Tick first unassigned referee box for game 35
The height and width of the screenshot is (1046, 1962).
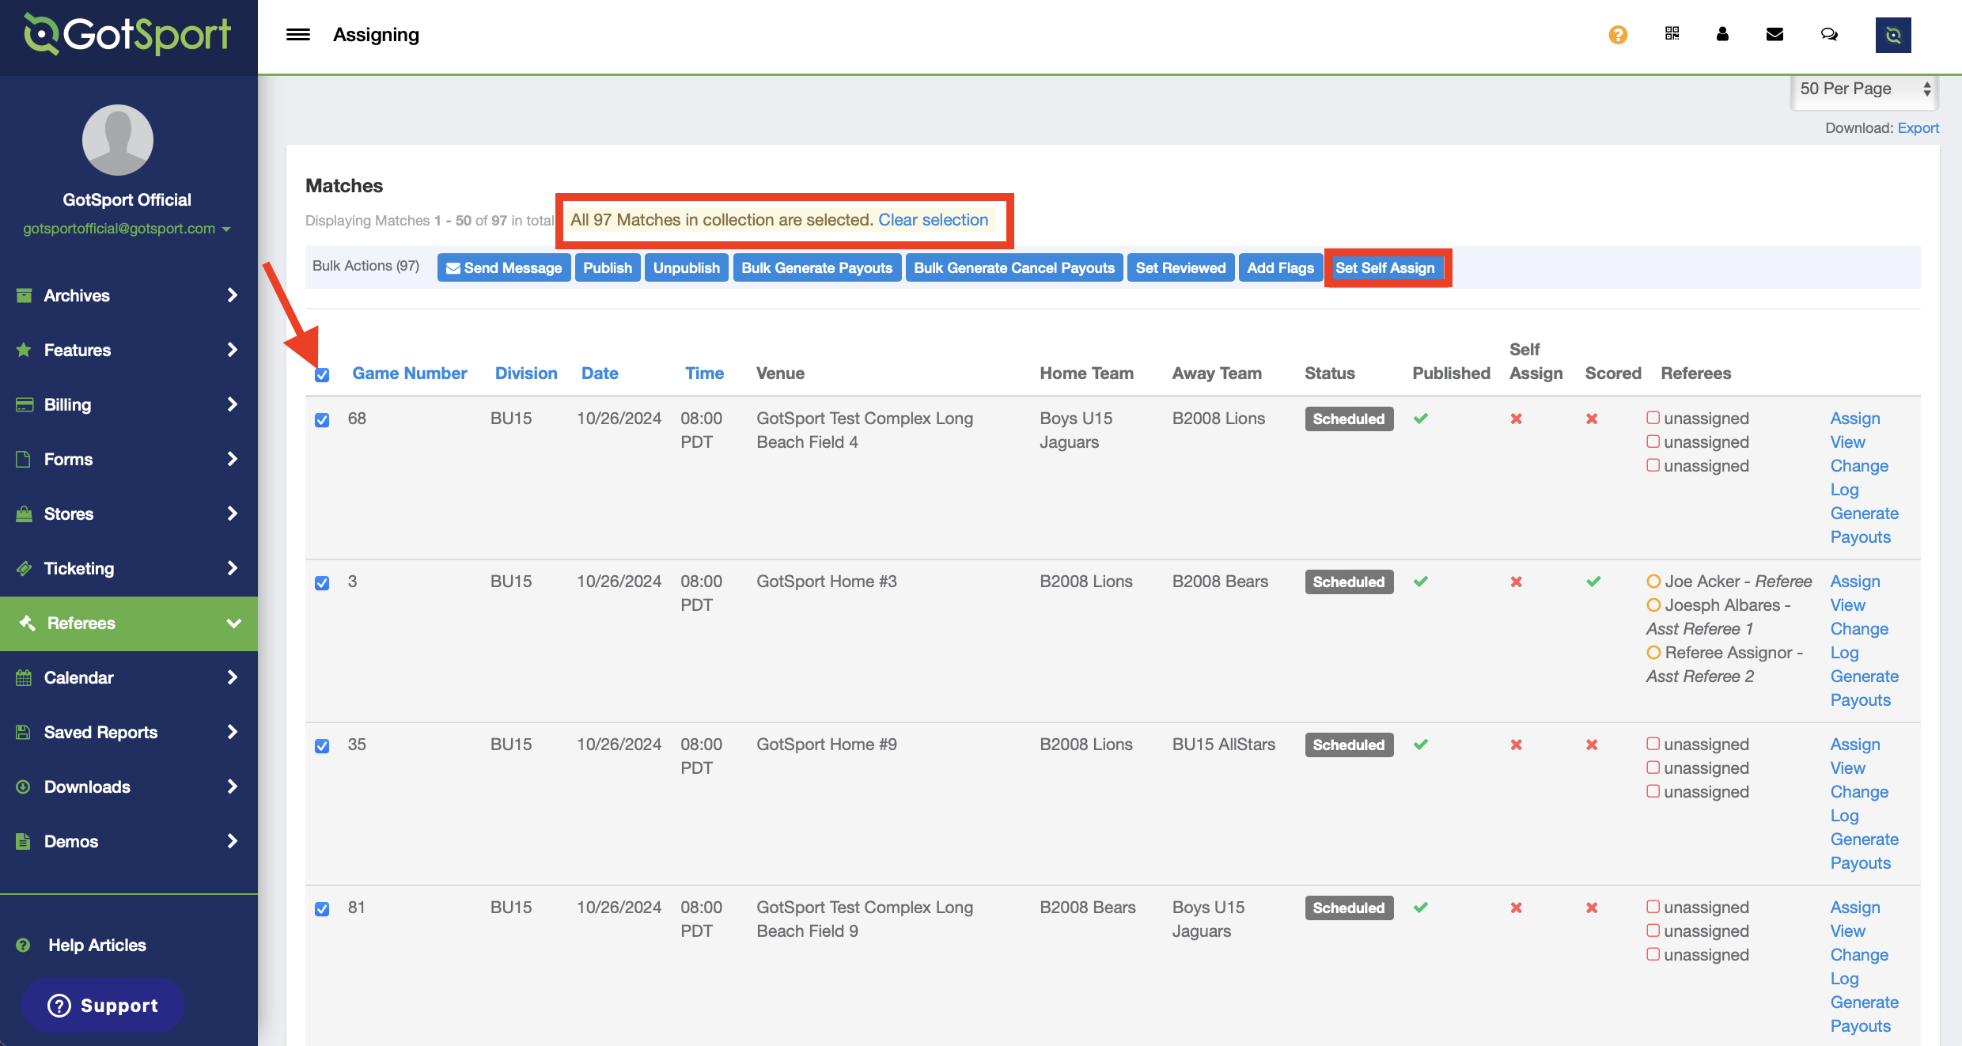(x=1653, y=743)
